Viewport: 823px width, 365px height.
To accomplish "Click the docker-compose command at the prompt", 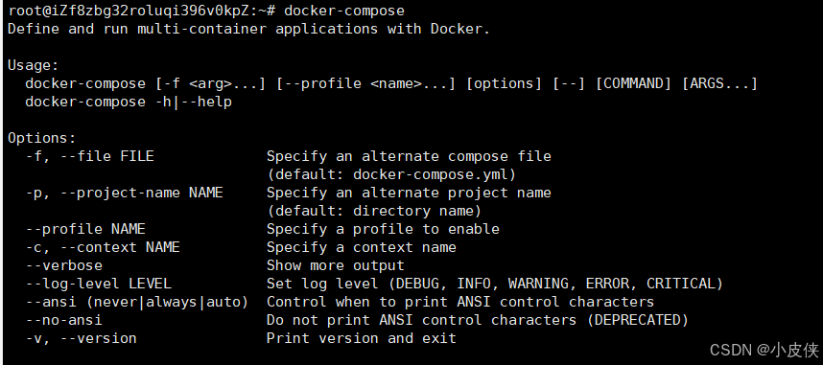I will click(344, 11).
